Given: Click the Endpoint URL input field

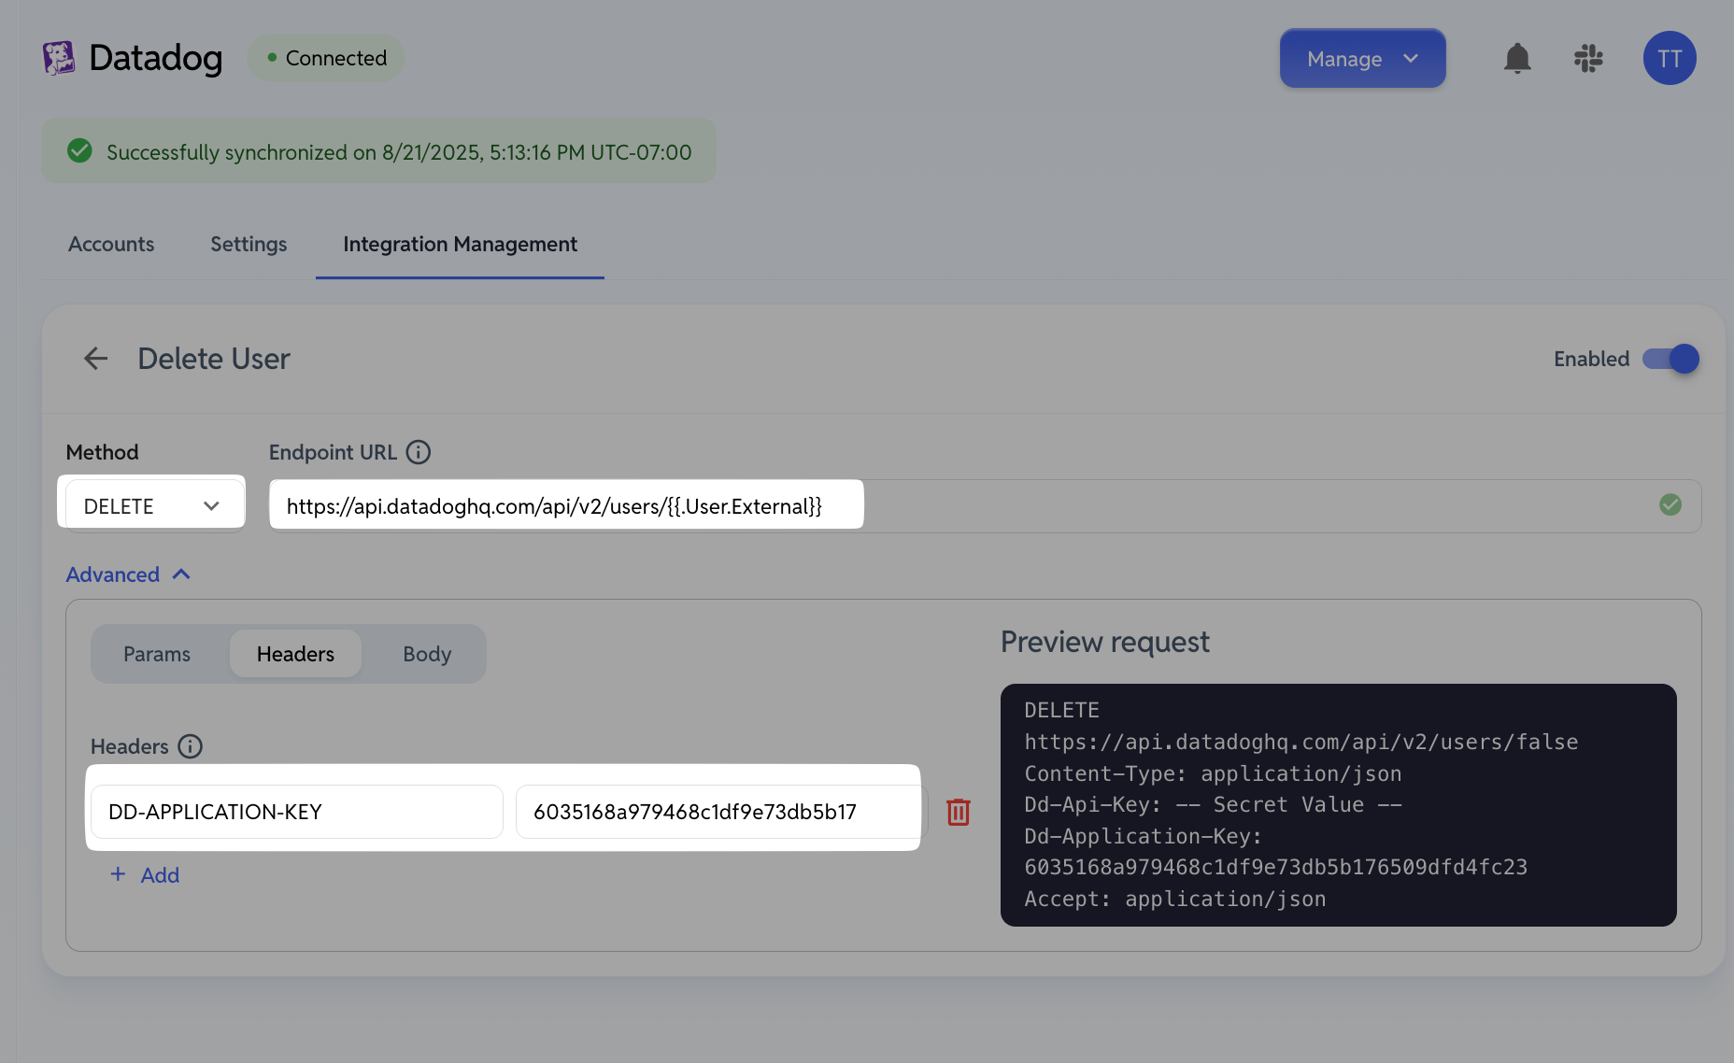Looking at the screenshot, I should 986,505.
